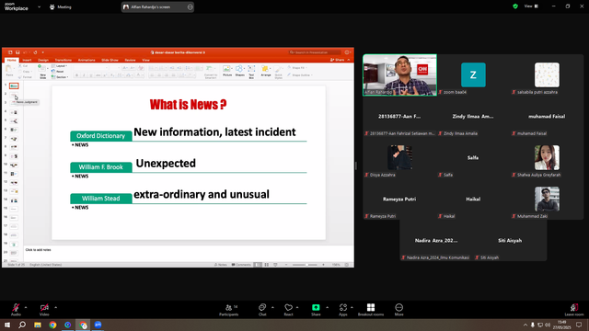Click the green encryption shield icon
Viewport: 589px width, 331px height.
[x=515, y=6]
